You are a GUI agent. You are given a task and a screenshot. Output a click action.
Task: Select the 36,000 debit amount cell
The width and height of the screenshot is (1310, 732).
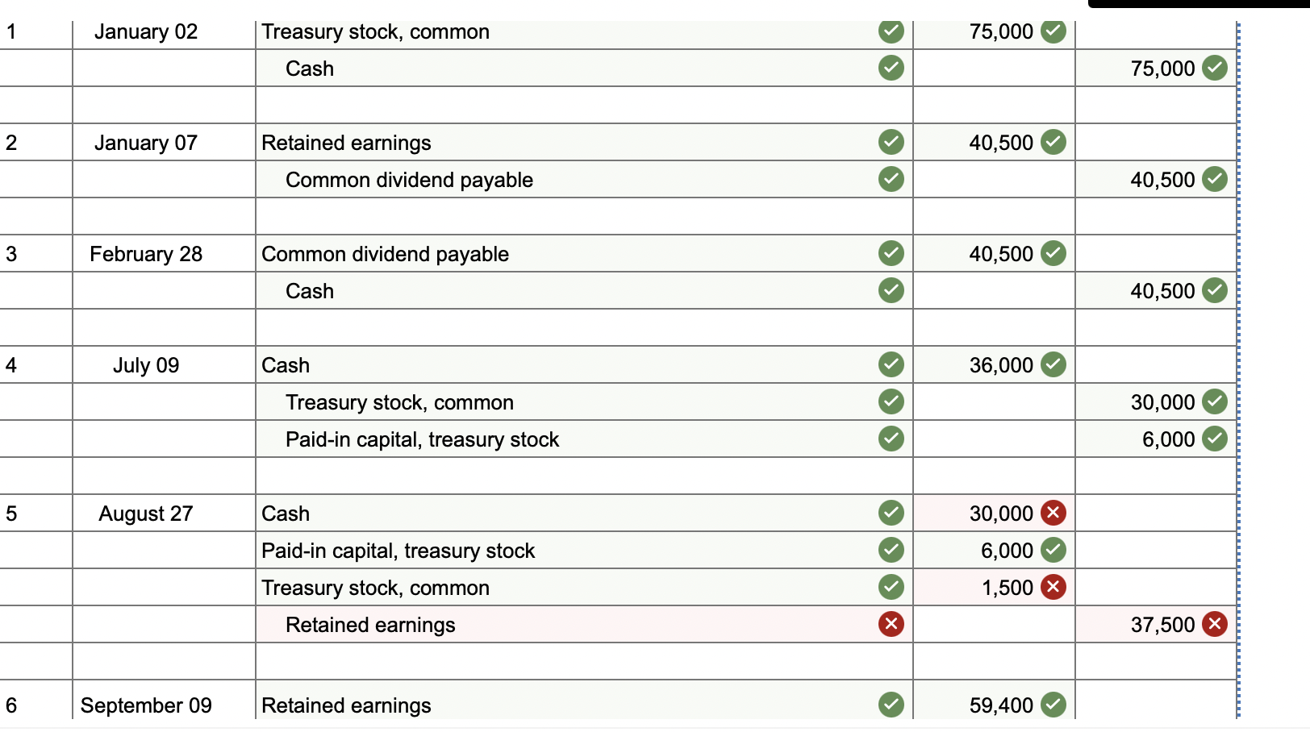pos(1001,364)
